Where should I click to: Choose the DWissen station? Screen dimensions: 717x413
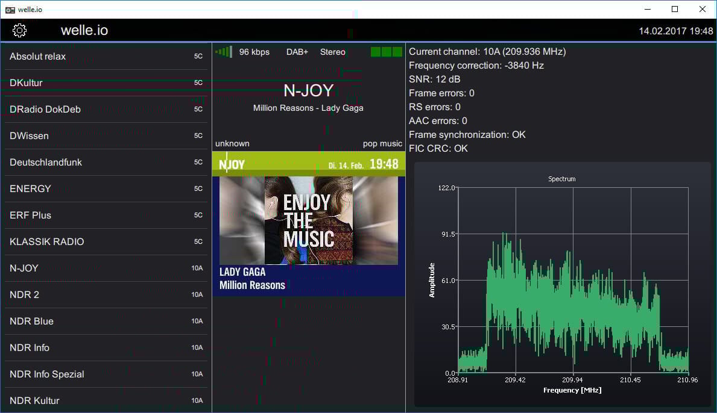tap(106, 136)
